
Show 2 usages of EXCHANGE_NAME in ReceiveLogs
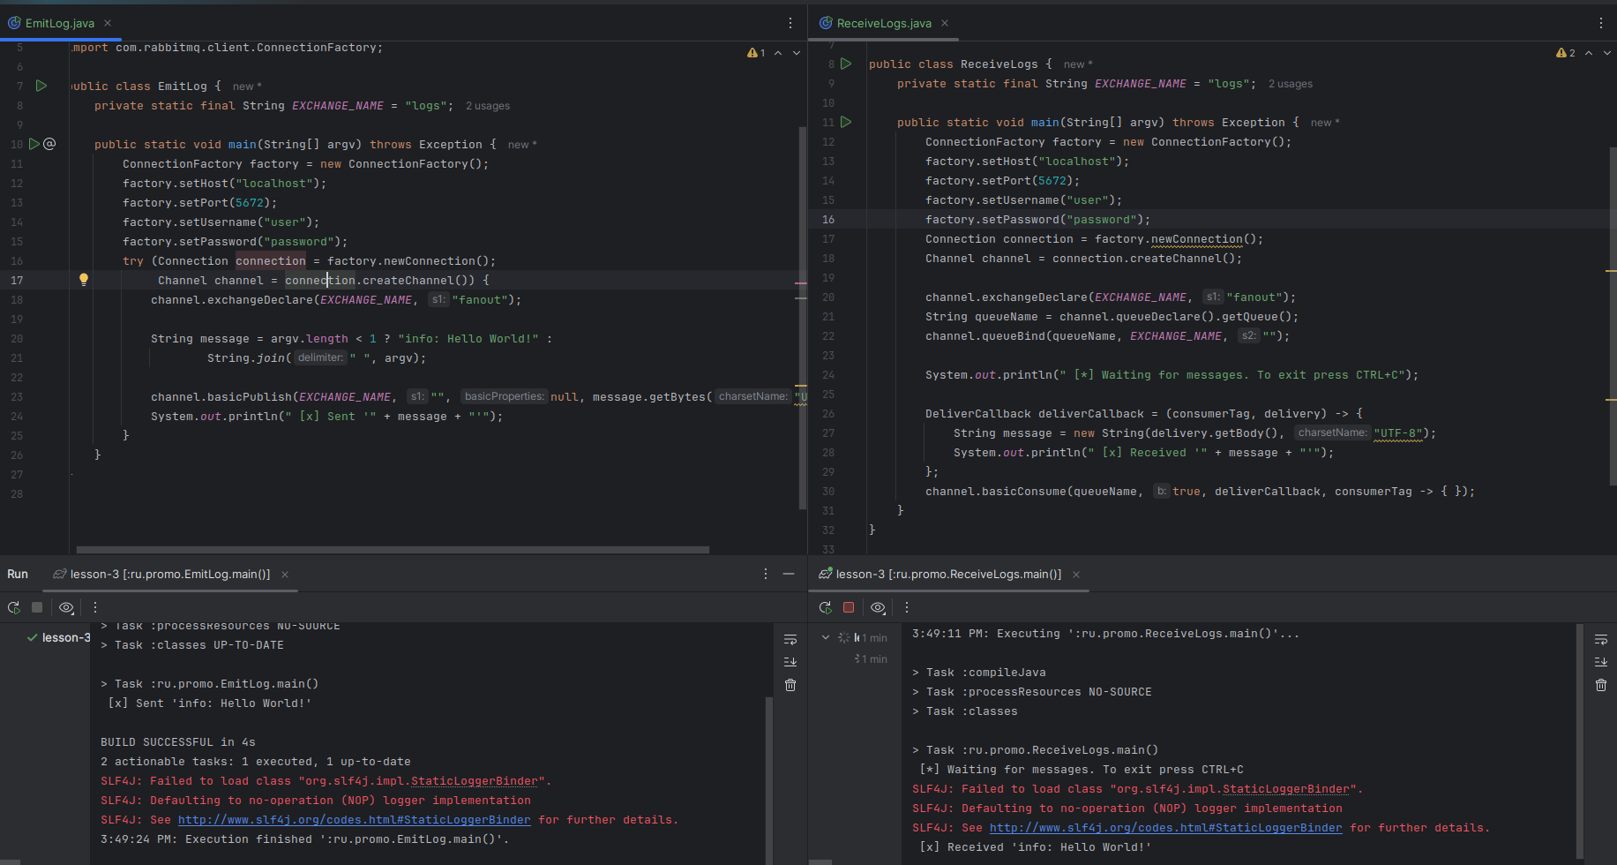click(x=1291, y=84)
